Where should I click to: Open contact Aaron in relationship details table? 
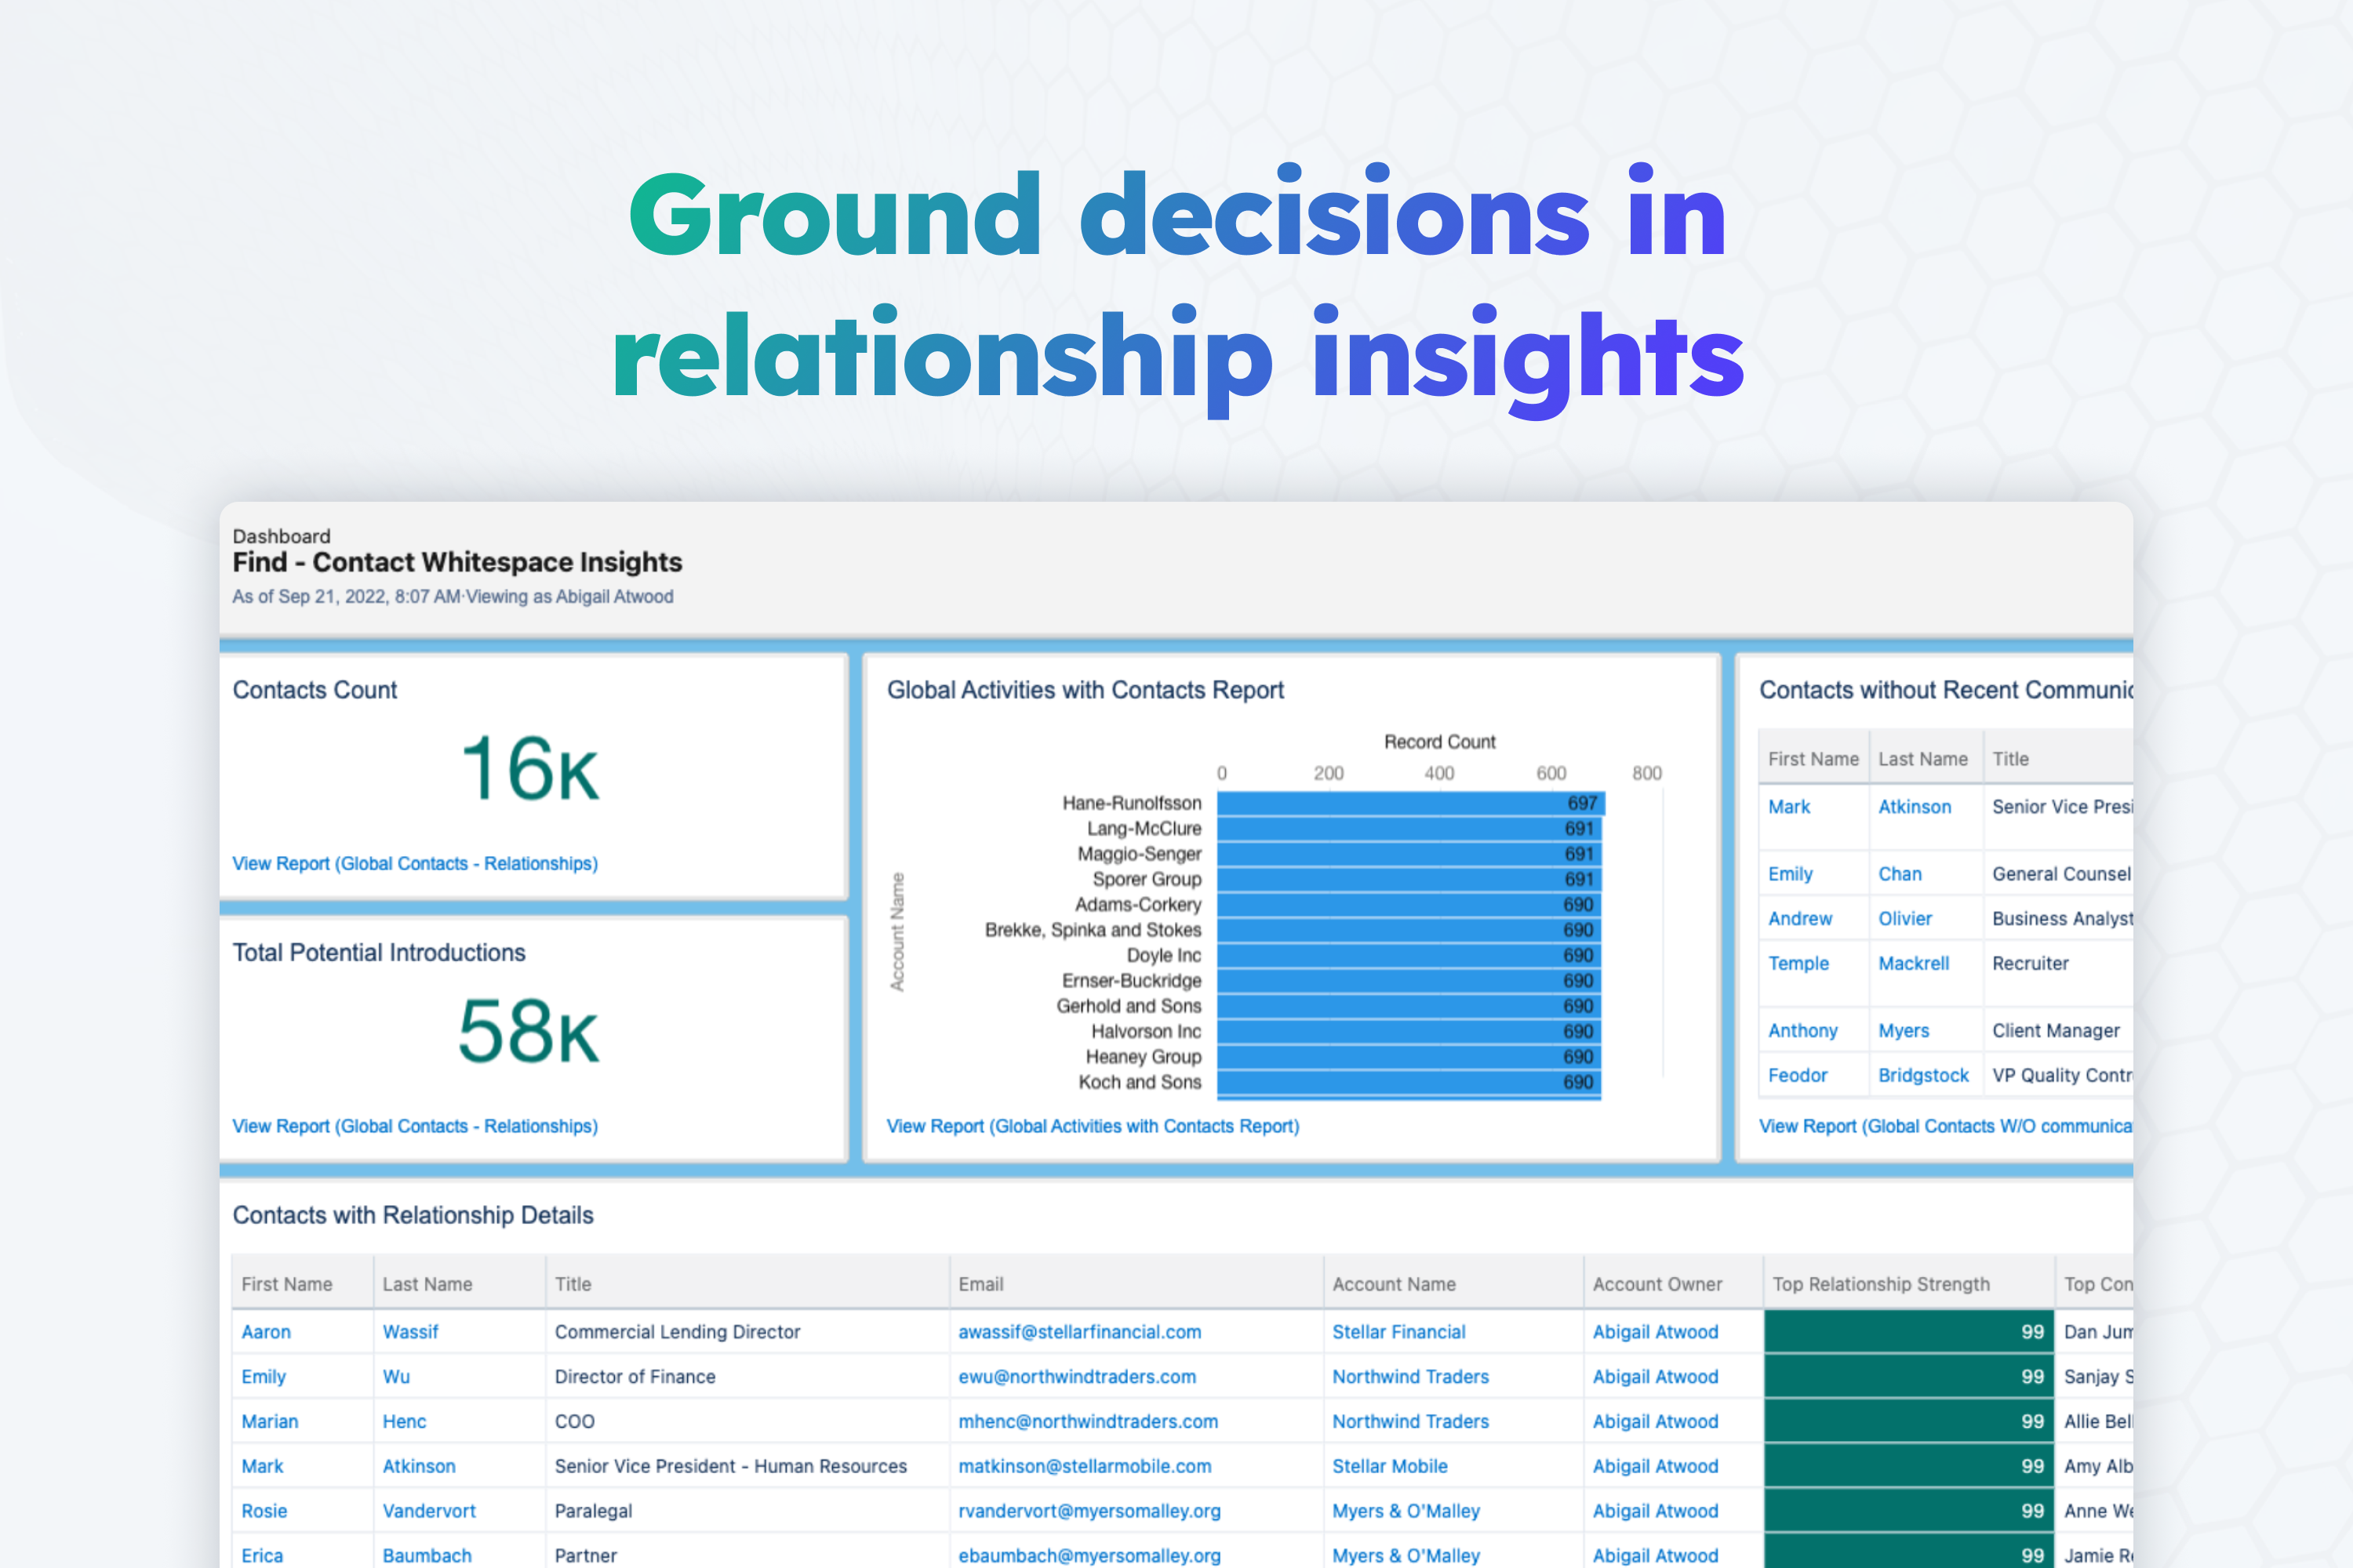tap(266, 1332)
